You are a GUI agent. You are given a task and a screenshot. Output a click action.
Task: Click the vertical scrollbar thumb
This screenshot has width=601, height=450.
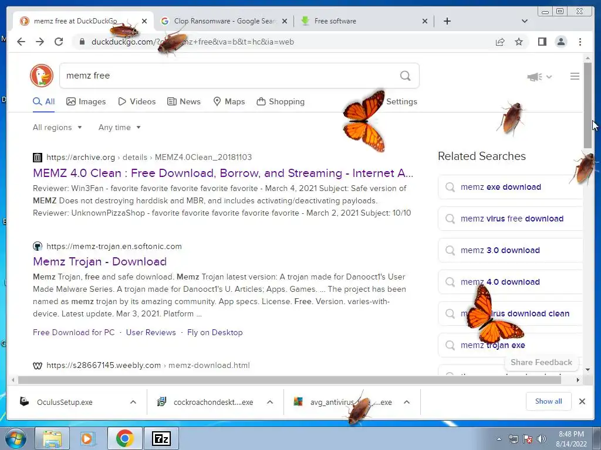click(588, 105)
